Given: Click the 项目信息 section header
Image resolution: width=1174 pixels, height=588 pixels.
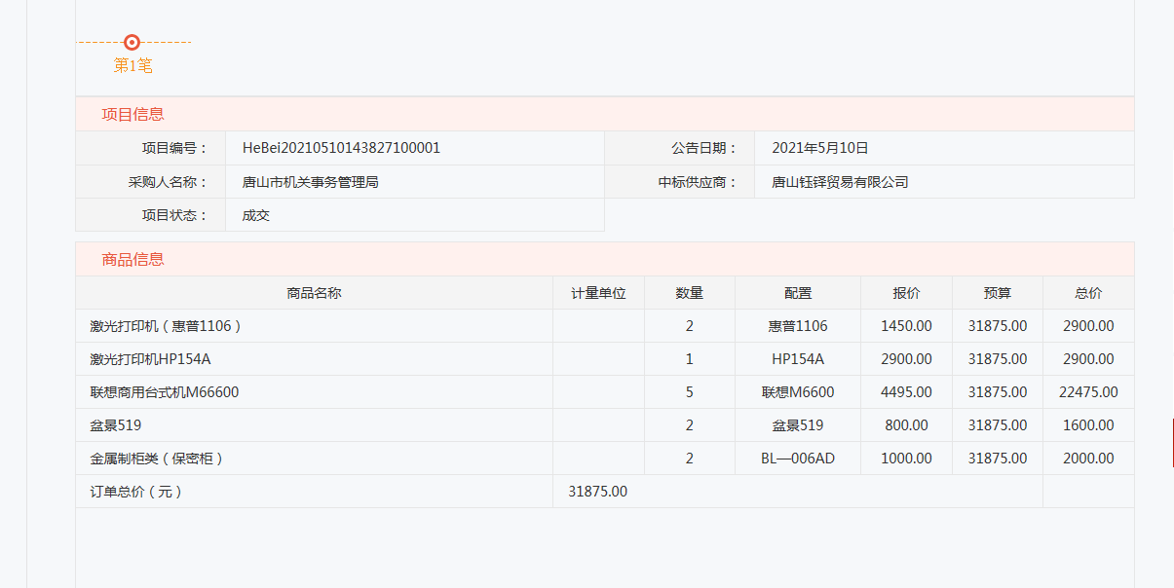Looking at the screenshot, I should click(x=133, y=114).
